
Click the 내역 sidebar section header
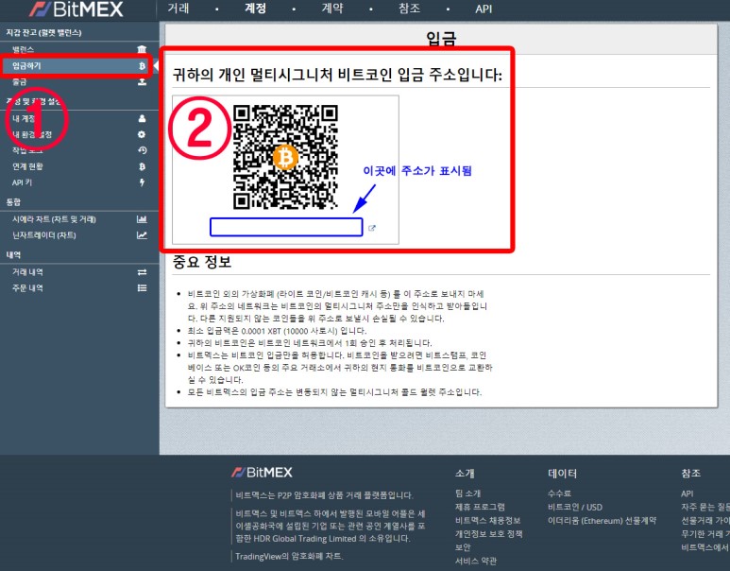[13, 255]
